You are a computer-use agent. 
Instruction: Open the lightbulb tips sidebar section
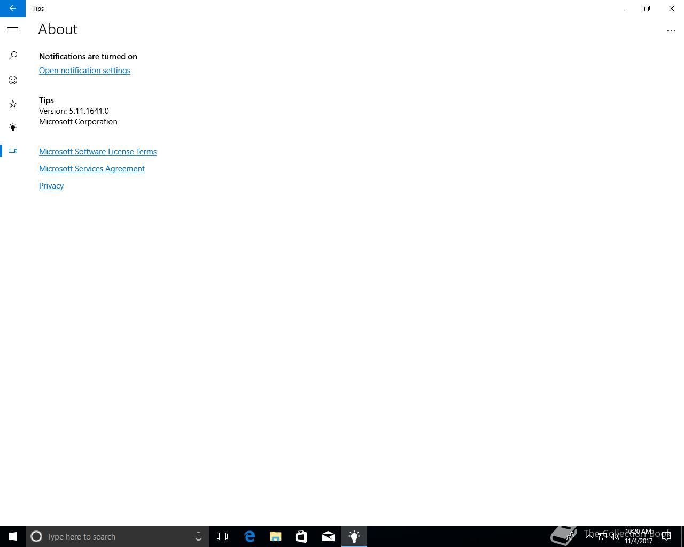[13, 127]
